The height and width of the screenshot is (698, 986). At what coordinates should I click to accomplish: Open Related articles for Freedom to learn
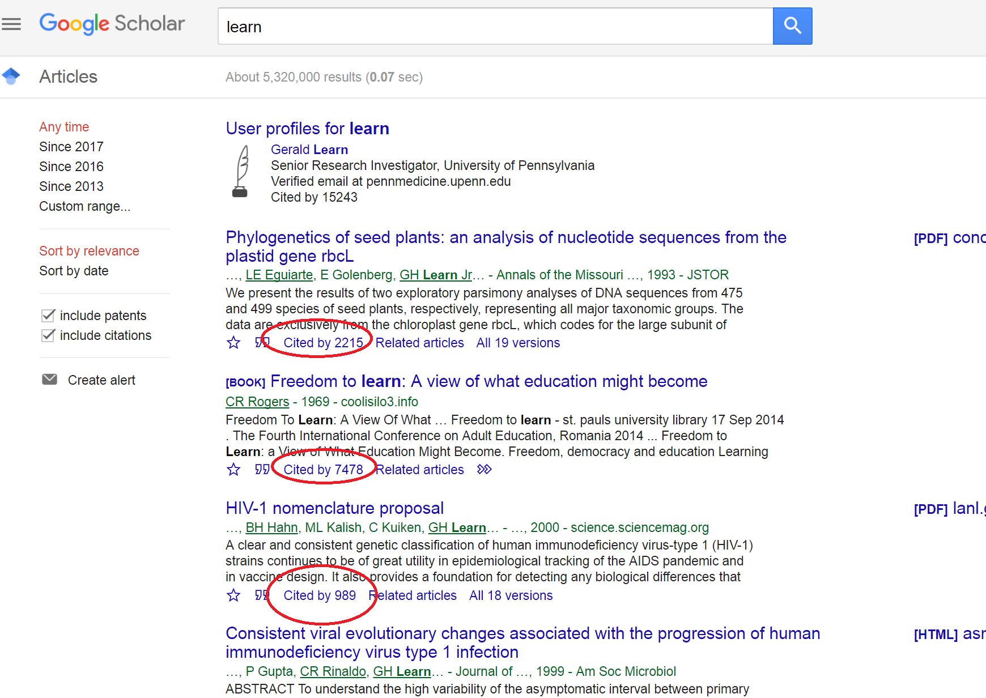pyautogui.click(x=420, y=470)
